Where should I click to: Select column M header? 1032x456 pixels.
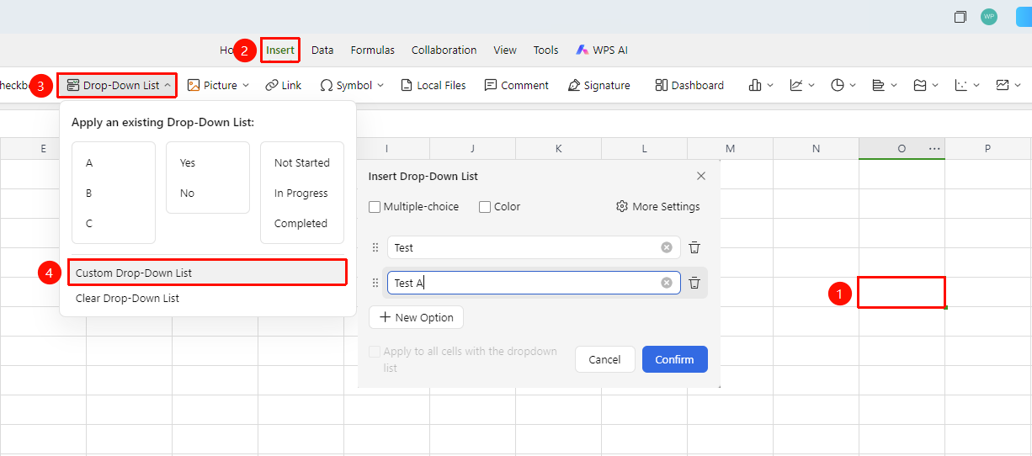pyautogui.click(x=730, y=148)
